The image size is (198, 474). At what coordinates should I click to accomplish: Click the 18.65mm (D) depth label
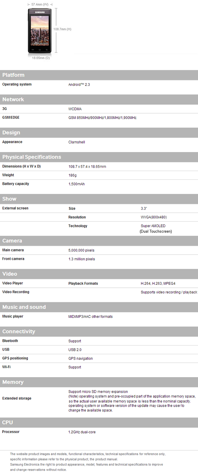[x=41, y=58]
